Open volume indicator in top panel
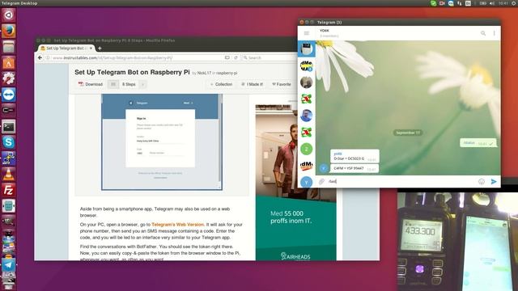Image resolution: width=518 pixels, height=291 pixels. tap(492, 3)
